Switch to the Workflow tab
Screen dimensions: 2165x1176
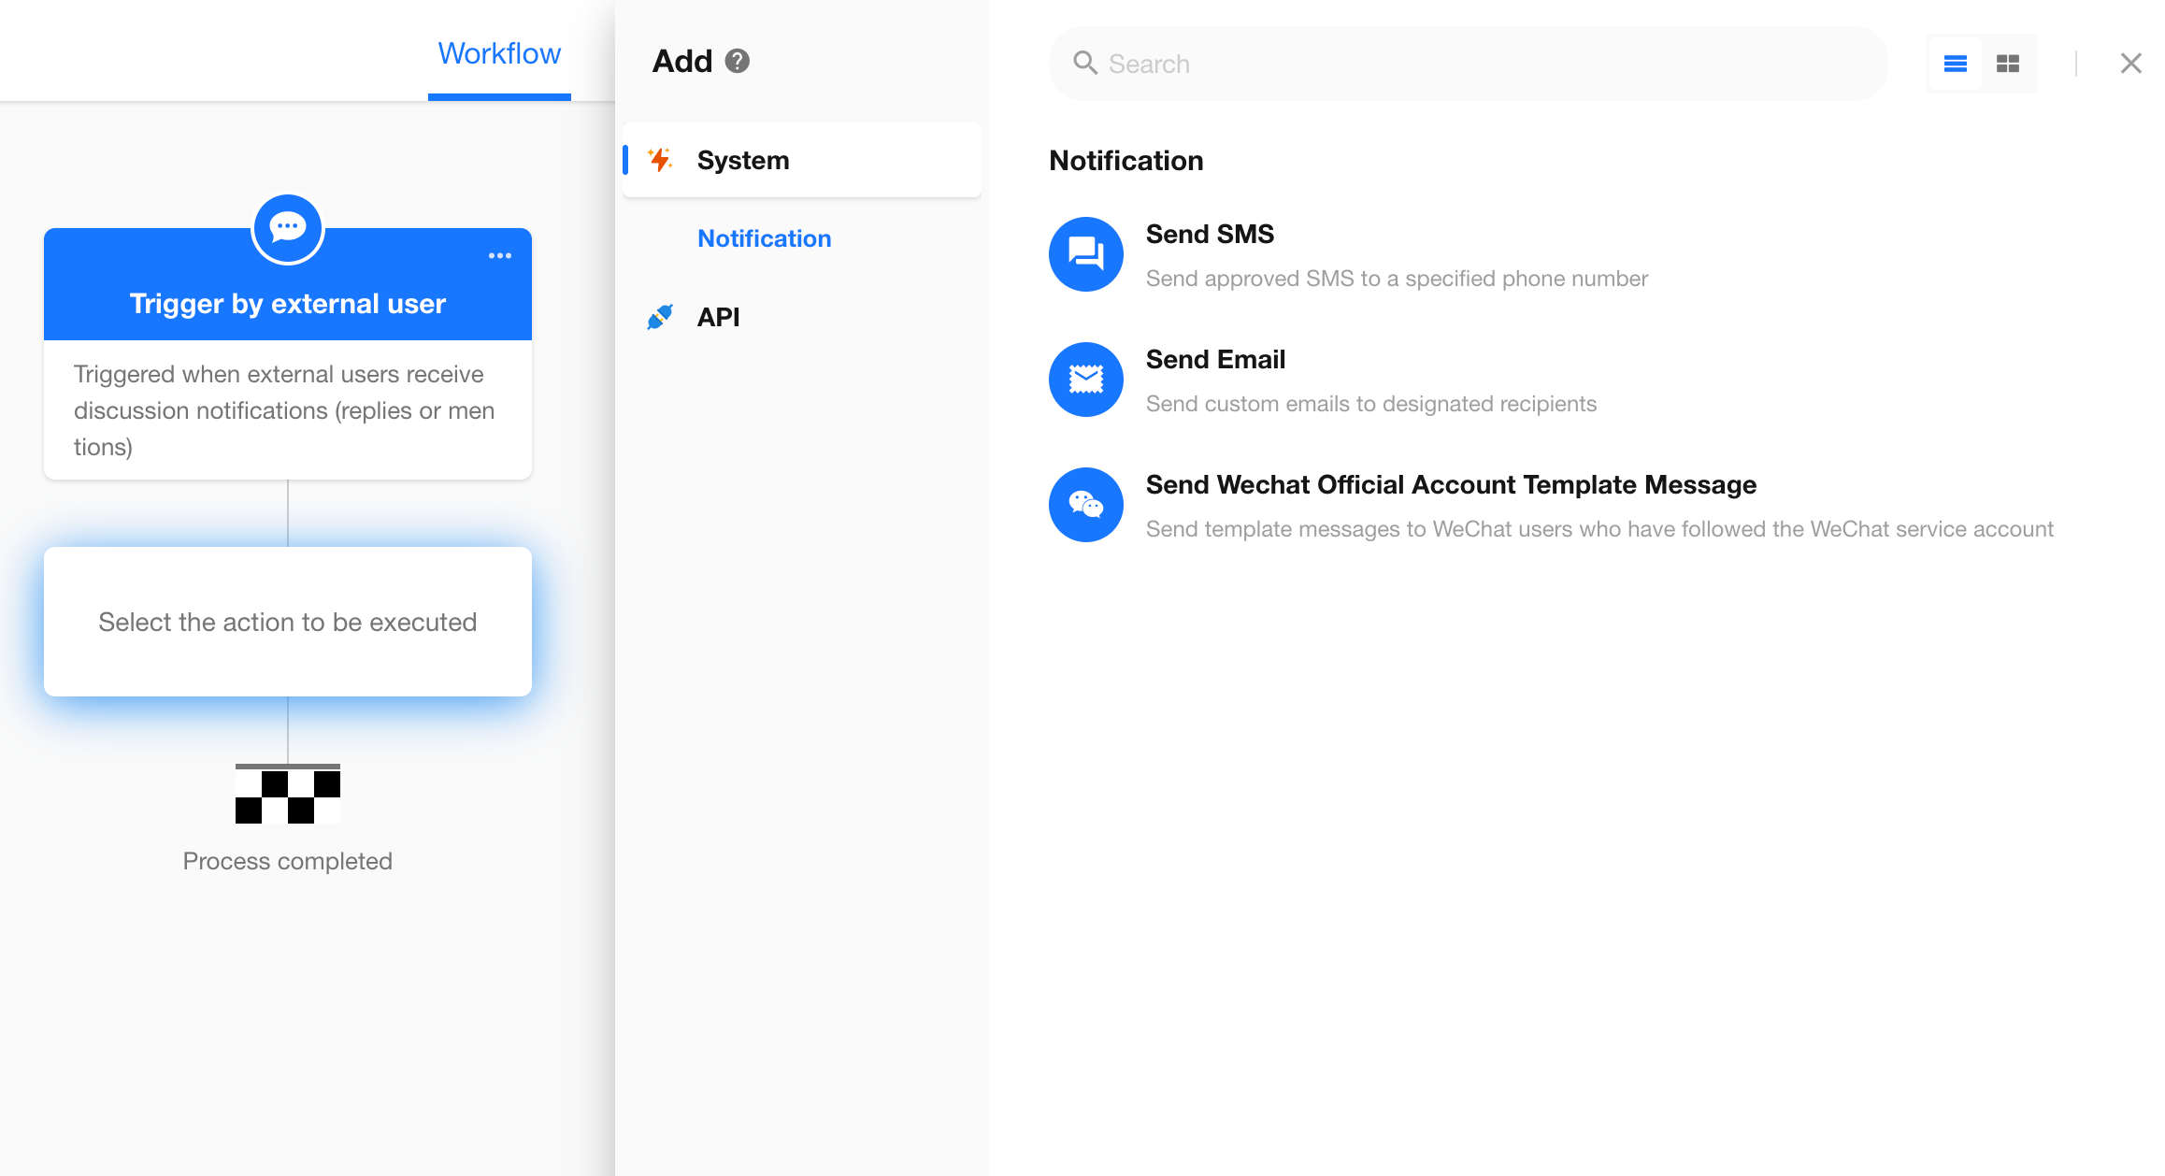point(499,54)
